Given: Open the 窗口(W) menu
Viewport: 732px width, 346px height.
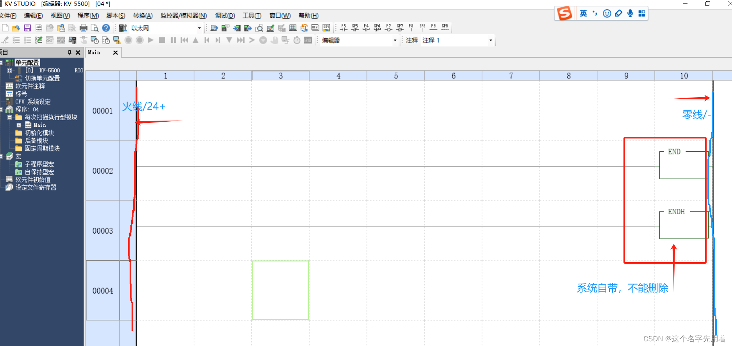Looking at the screenshot, I should pos(280,16).
